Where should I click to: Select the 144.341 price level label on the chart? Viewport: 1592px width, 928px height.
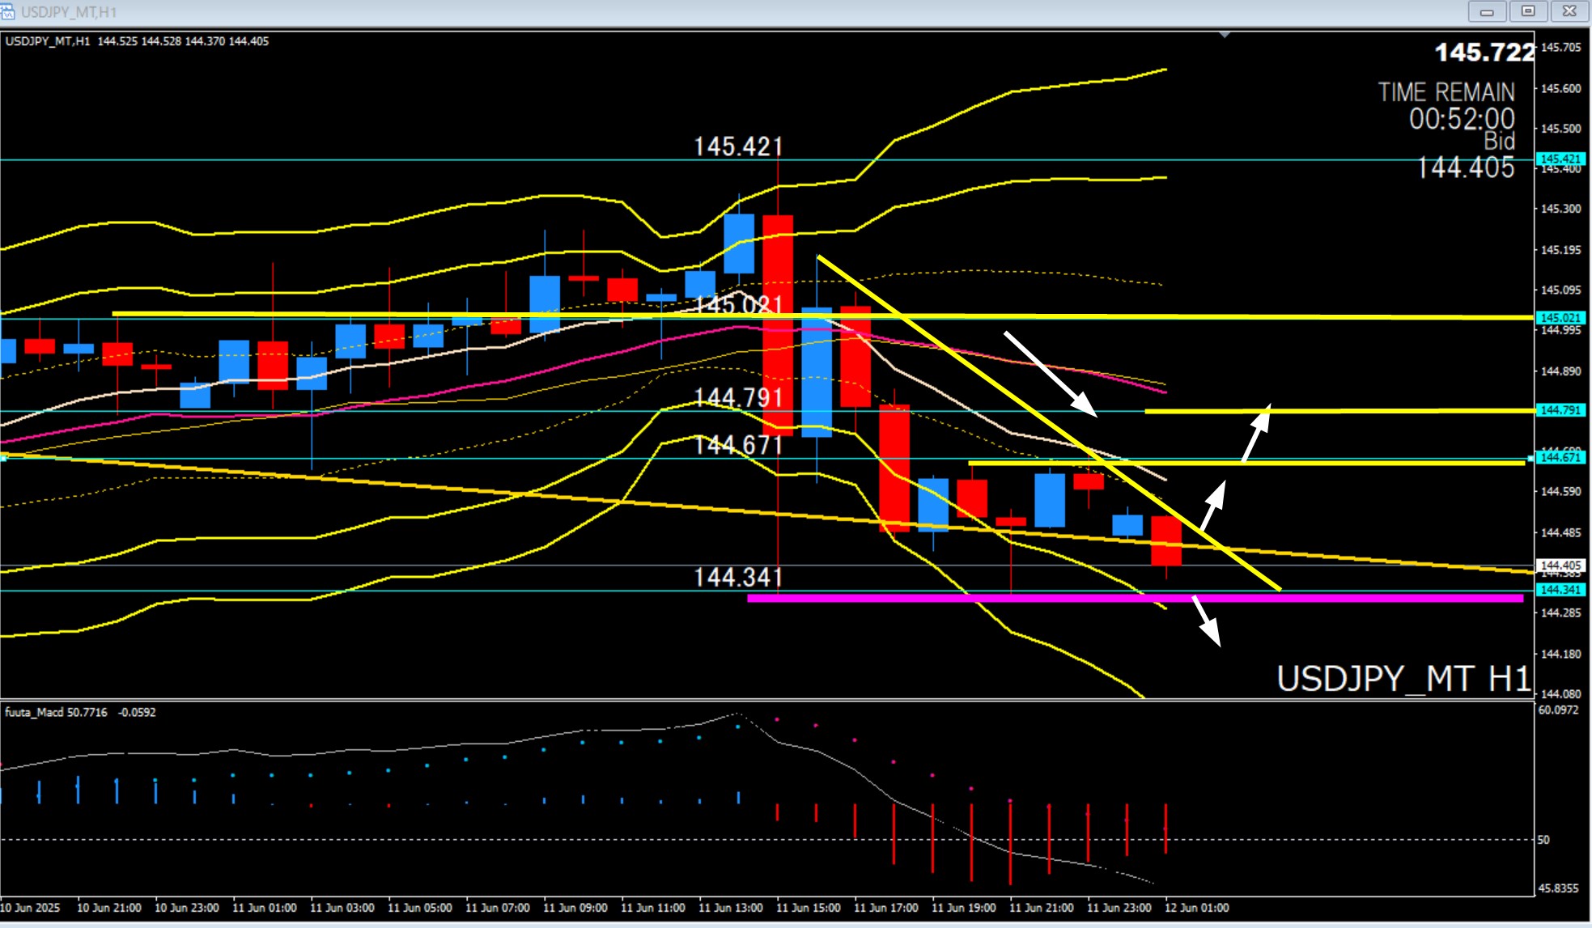pyautogui.click(x=738, y=577)
